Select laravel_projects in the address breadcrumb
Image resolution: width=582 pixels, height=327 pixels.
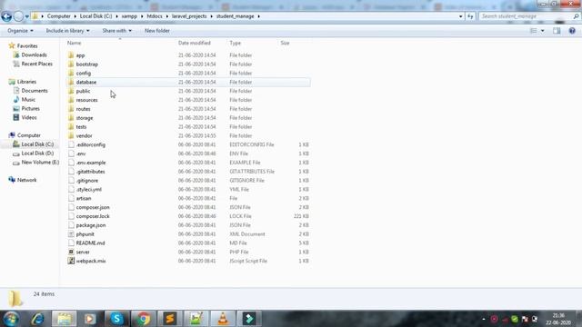pyautogui.click(x=189, y=16)
